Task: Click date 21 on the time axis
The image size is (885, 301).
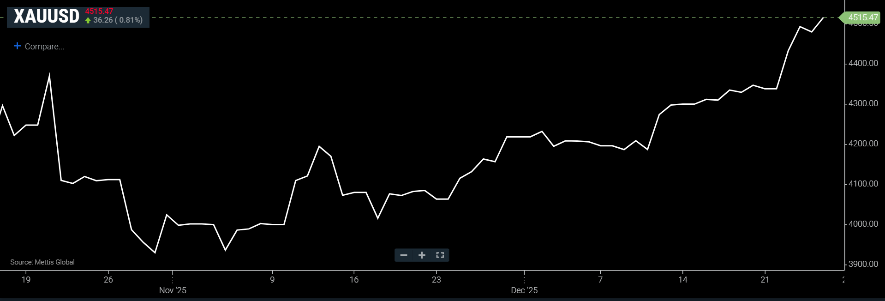Action: click(765, 280)
